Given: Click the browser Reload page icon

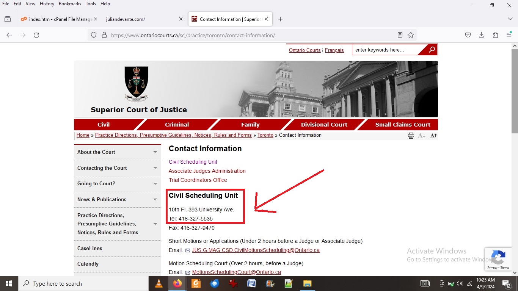Looking at the screenshot, I should click(x=36, y=35).
